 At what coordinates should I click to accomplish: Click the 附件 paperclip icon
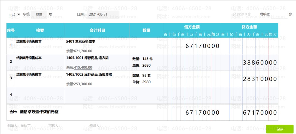point(234,14)
